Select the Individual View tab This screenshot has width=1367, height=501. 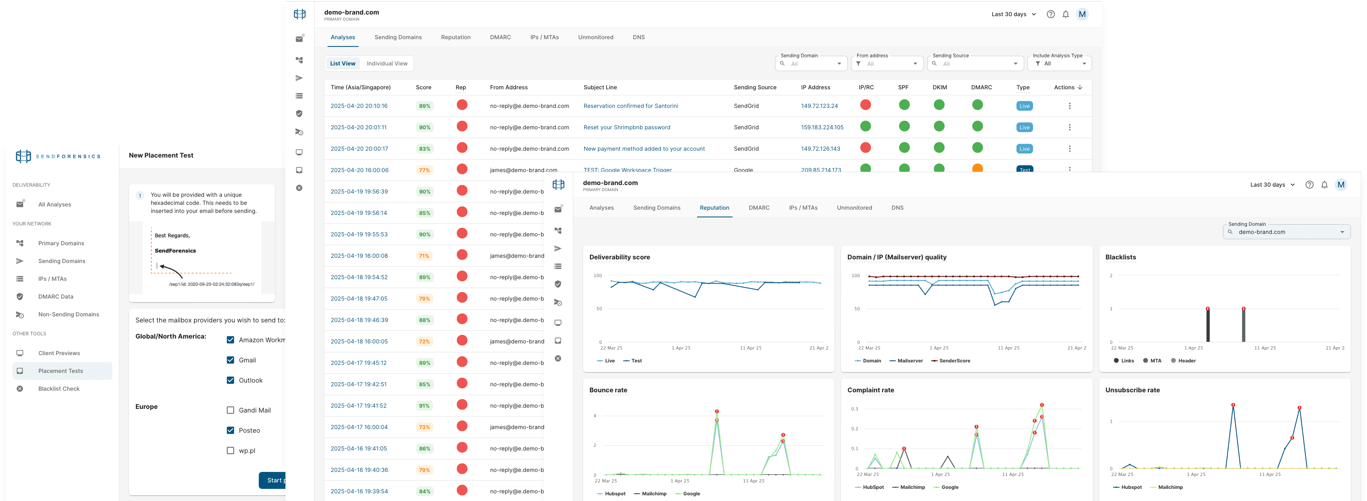click(387, 63)
